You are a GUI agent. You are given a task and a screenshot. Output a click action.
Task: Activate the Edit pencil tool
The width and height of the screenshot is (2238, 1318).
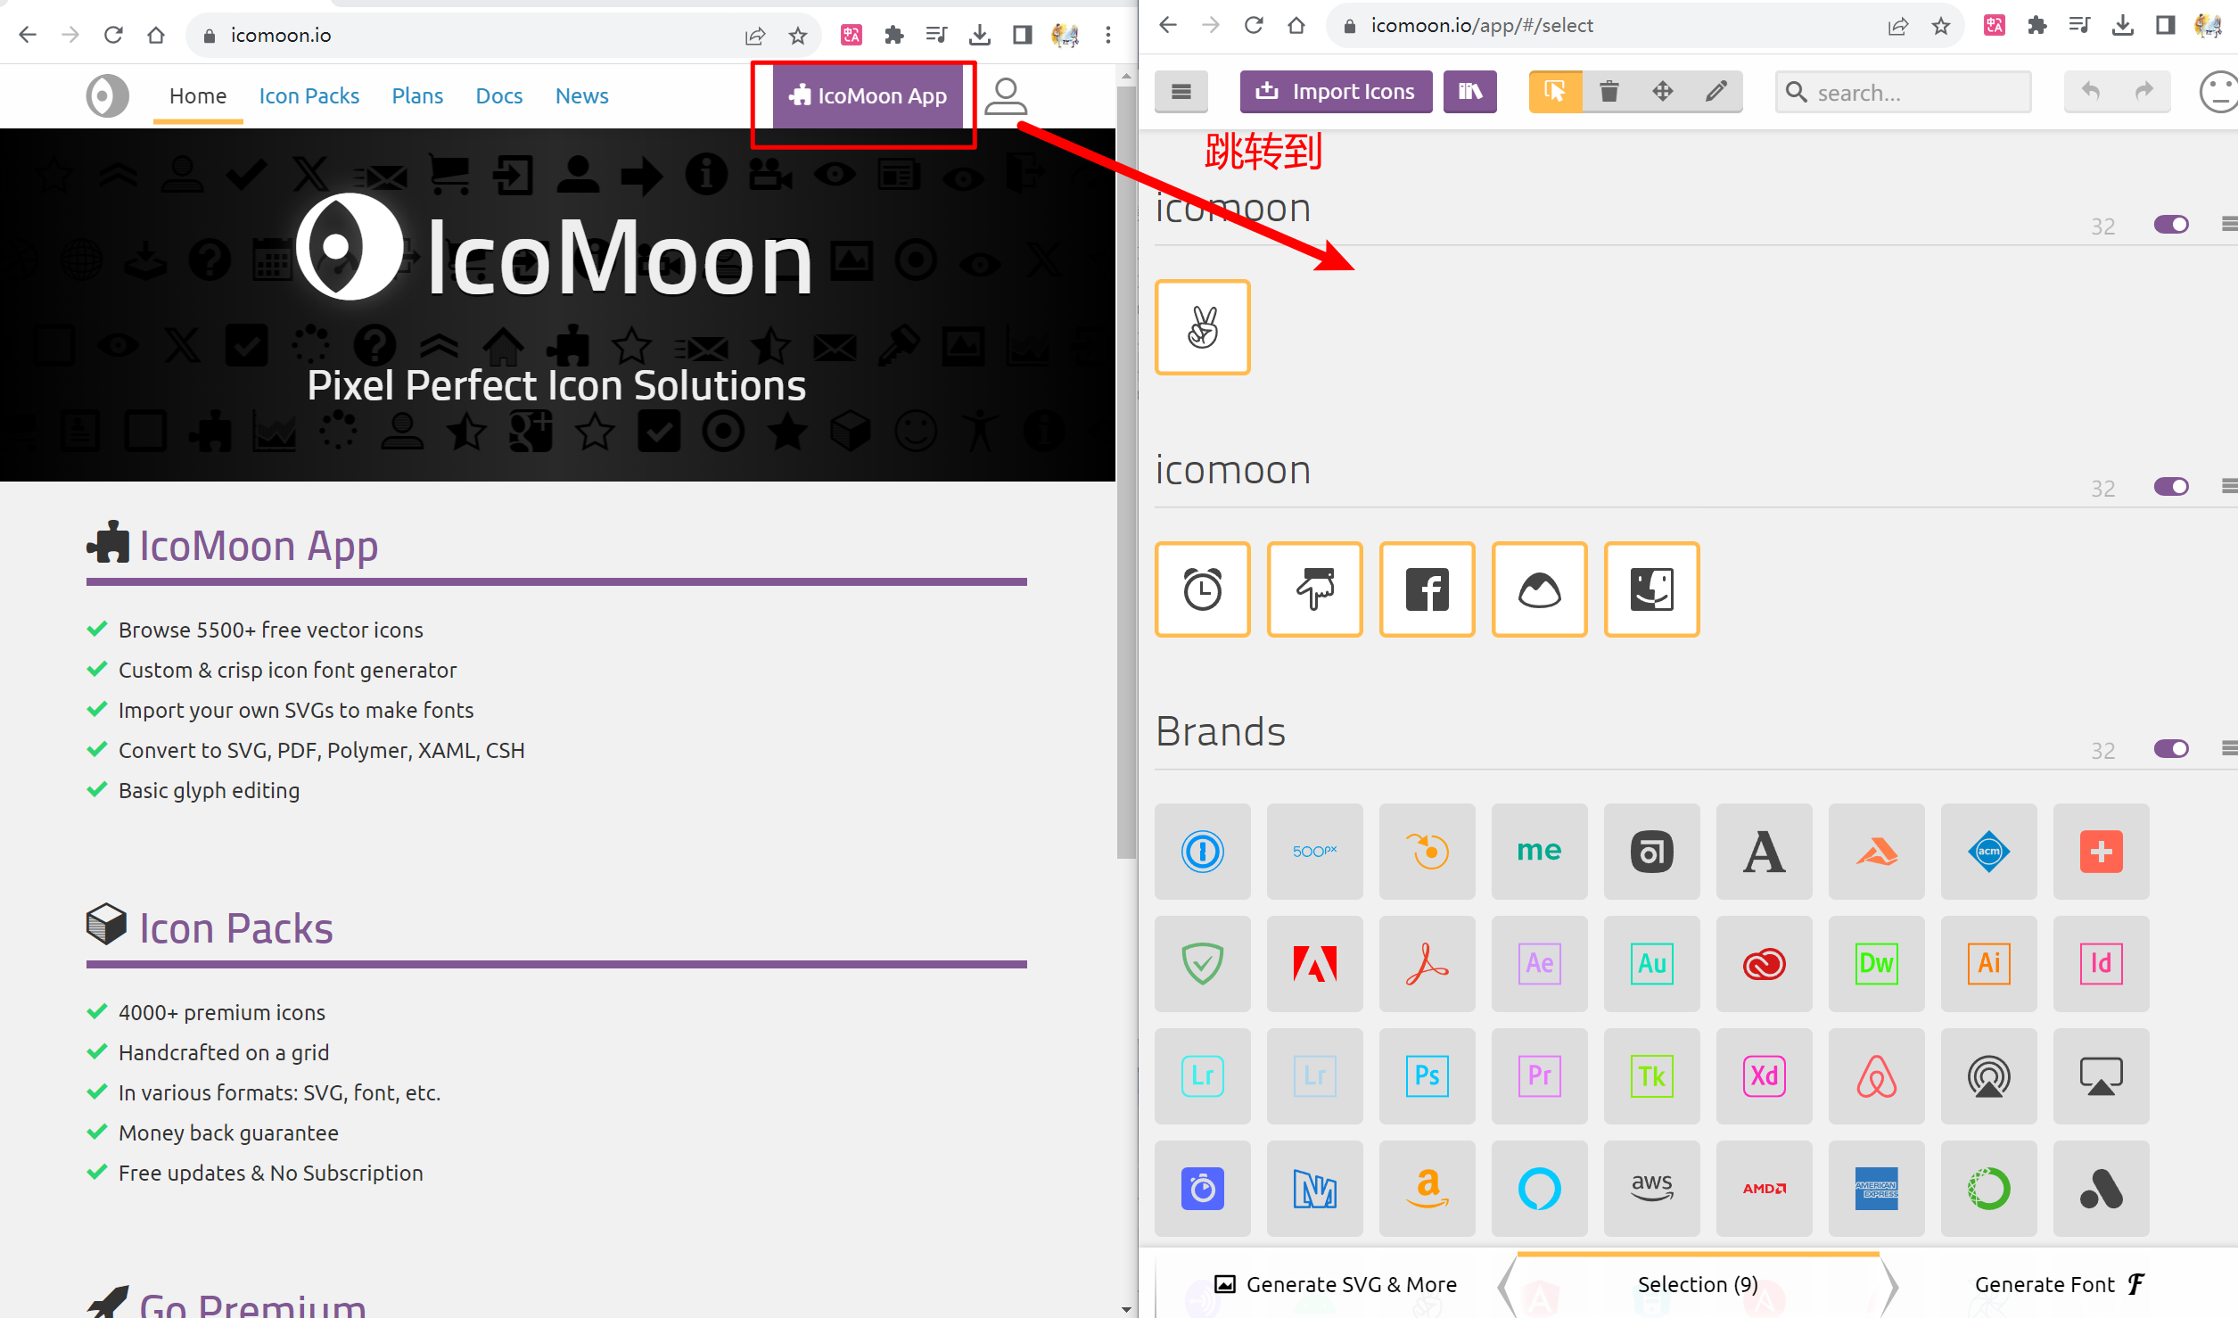pos(1716,91)
